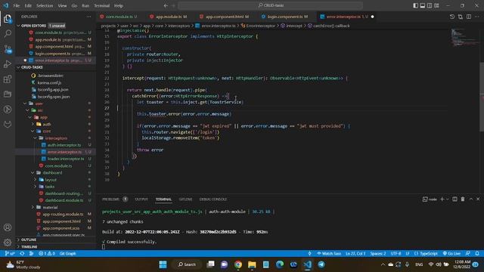This screenshot has height=272, width=484.
Task: Click the editor vertical scrollbar
Action: tap(482, 97)
